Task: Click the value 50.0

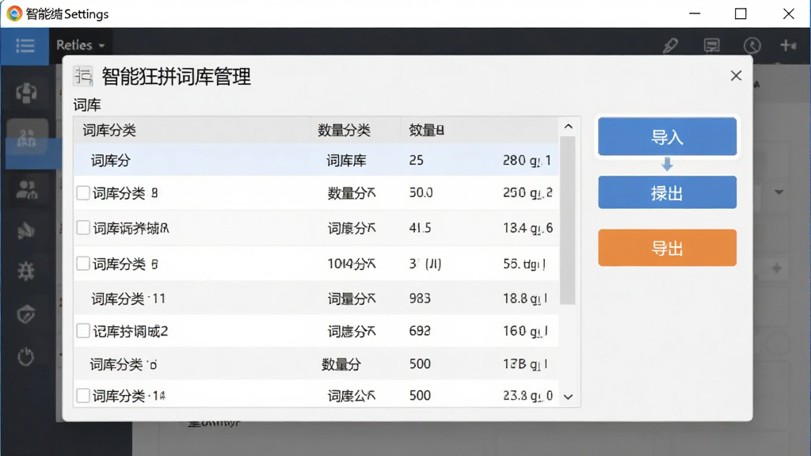Action: pos(421,193)
